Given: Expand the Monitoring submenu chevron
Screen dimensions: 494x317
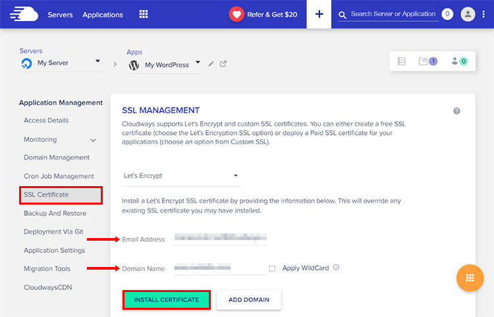Looking at the screenshot, I should (x=94, y=140).
